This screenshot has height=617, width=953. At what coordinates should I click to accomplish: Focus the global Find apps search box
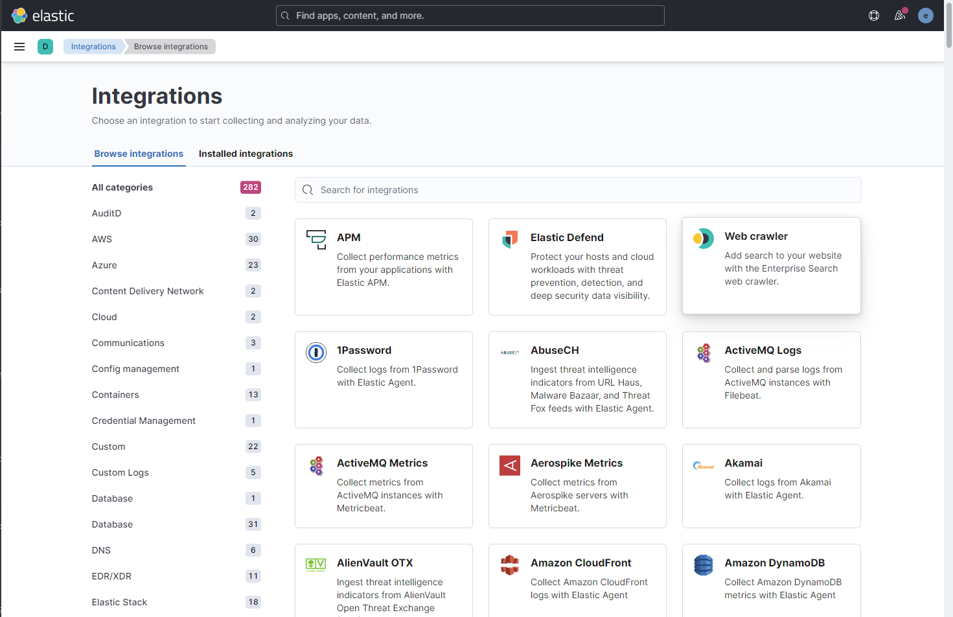(x=470, y=16)
